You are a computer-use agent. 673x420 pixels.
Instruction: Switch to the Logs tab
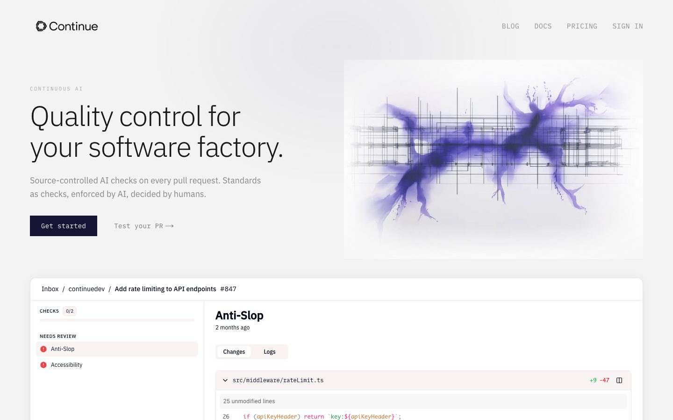click(x=269, y=352)
